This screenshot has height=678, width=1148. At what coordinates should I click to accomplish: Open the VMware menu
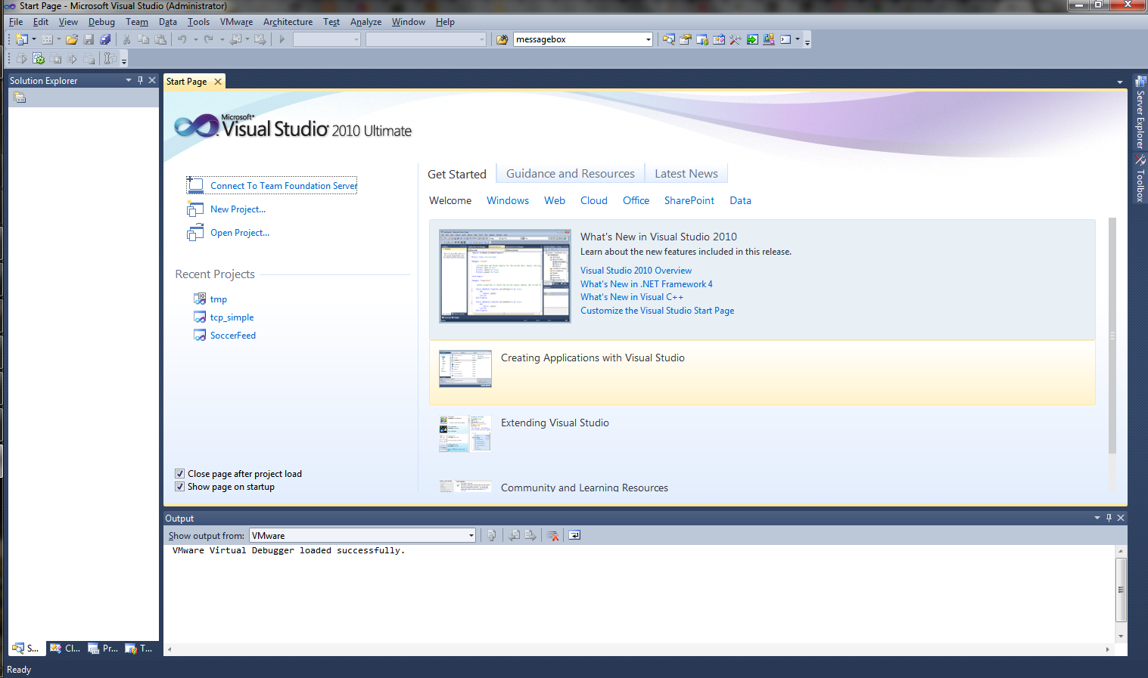pyautogui.click(x=236, y=22)
